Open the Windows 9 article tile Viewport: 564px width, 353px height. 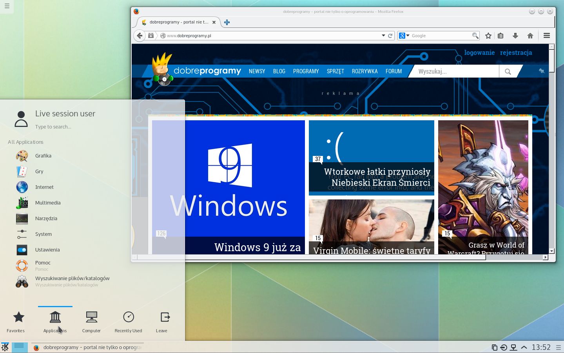229,187
